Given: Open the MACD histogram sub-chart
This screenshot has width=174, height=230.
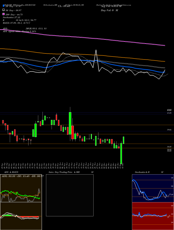Looking at the screenshot, I should [x=21, y=216].
